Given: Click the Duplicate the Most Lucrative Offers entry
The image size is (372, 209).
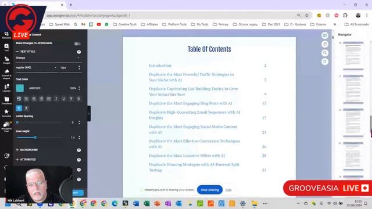Looking at the screenshot, I should [x=187, y=156].
